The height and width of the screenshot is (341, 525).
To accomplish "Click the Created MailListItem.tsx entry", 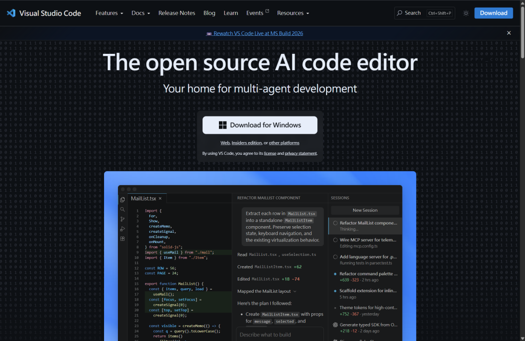I will tap(269, 267).
